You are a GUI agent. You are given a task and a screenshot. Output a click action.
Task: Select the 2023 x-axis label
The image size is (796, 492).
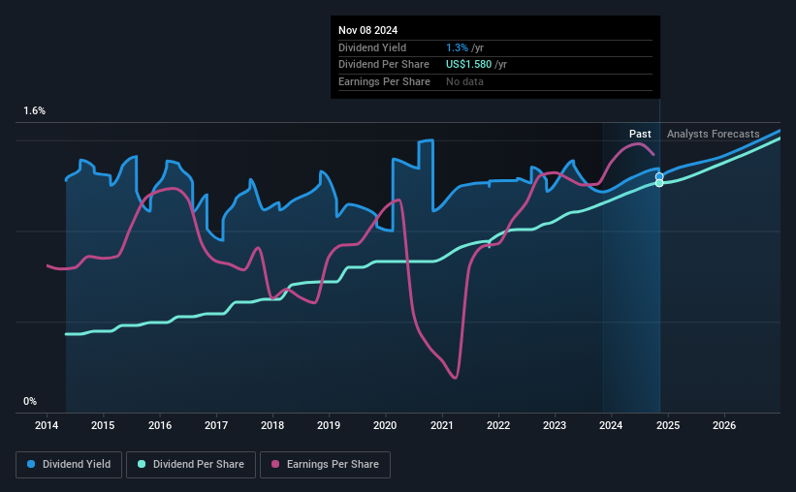(555, 425)
